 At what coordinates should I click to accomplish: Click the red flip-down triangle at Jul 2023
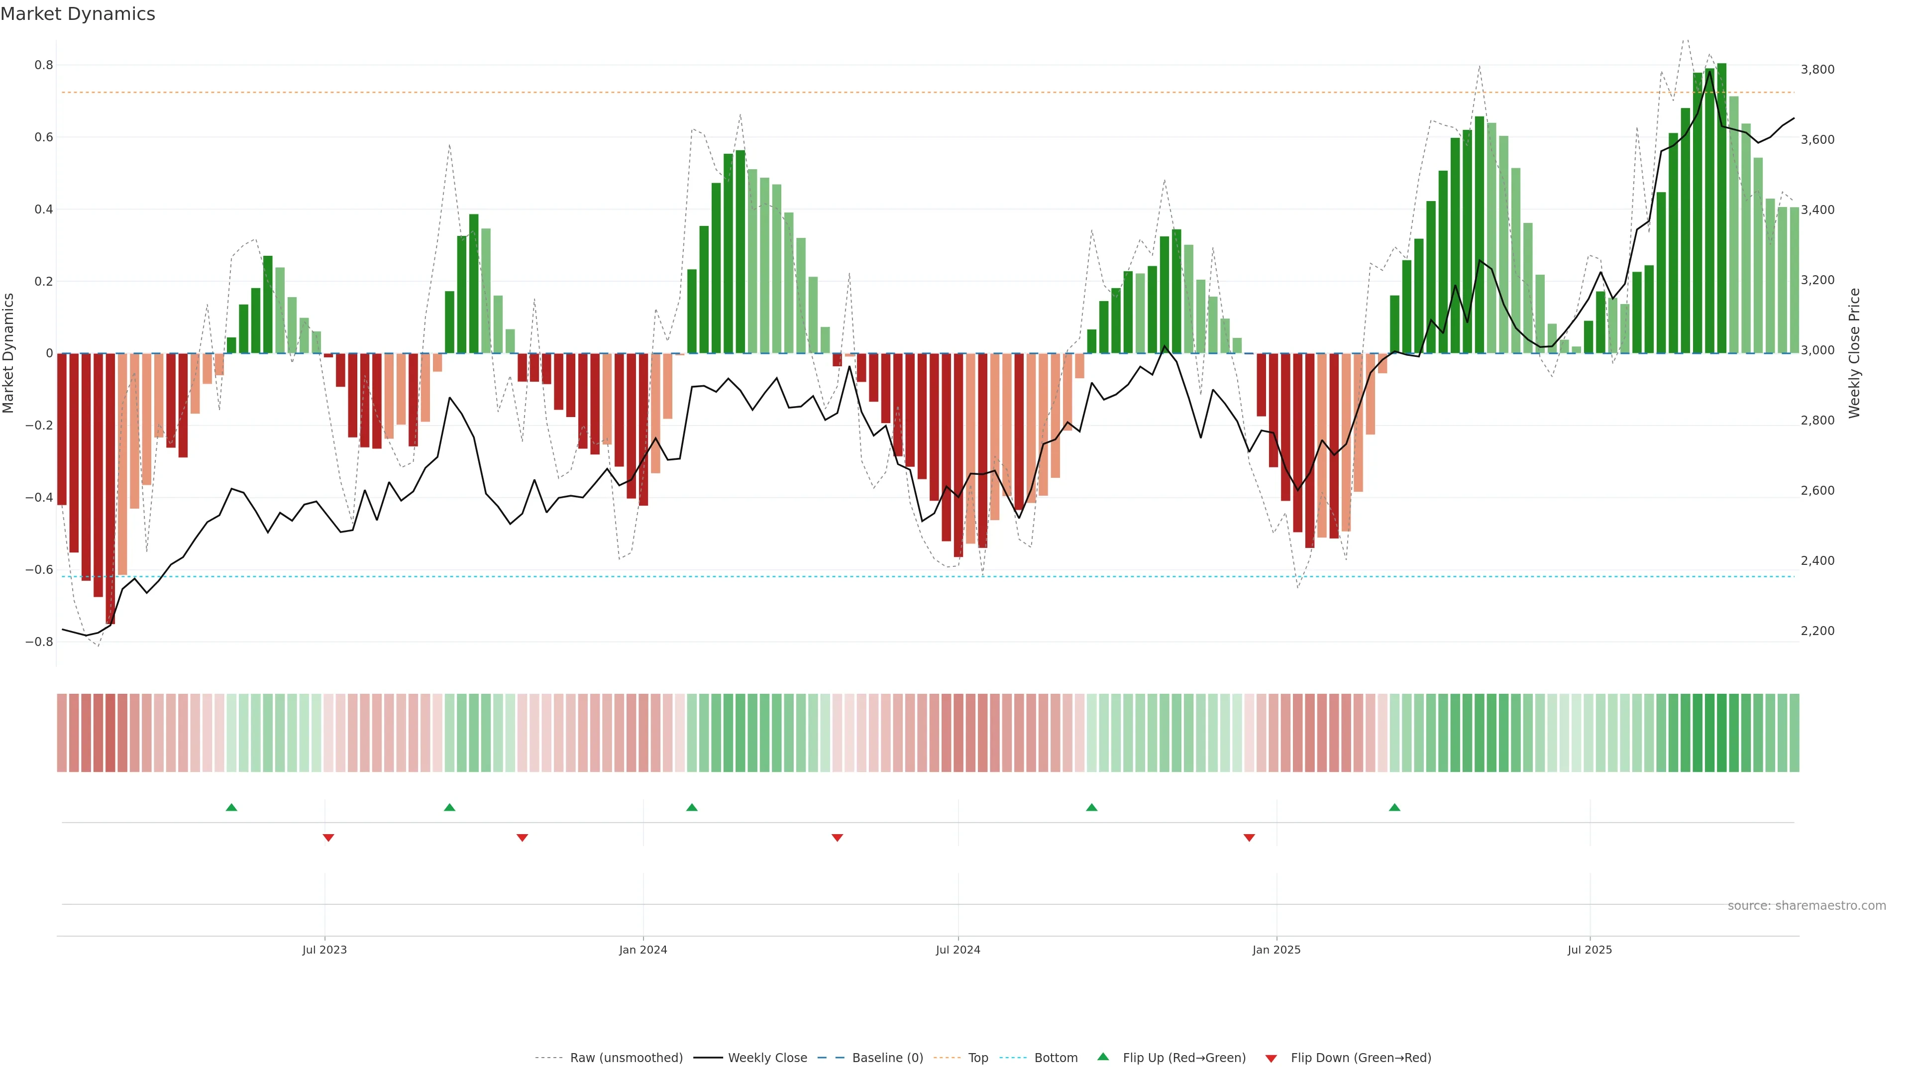(328, 838)
